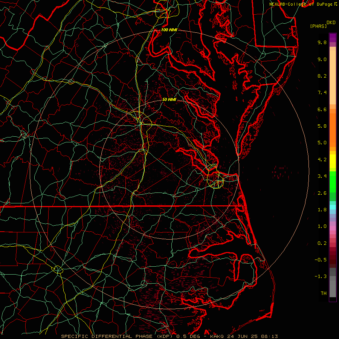
Task: Pick the bright green segment of the color bar
Action: (333, 182)
